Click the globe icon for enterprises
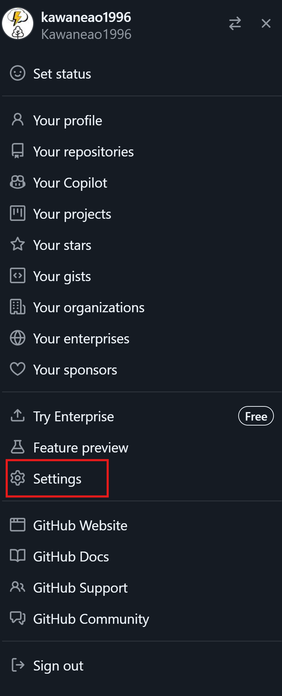The height and width of the screenshot is (696, 282). pyautogui.click(x=18, y=338)
